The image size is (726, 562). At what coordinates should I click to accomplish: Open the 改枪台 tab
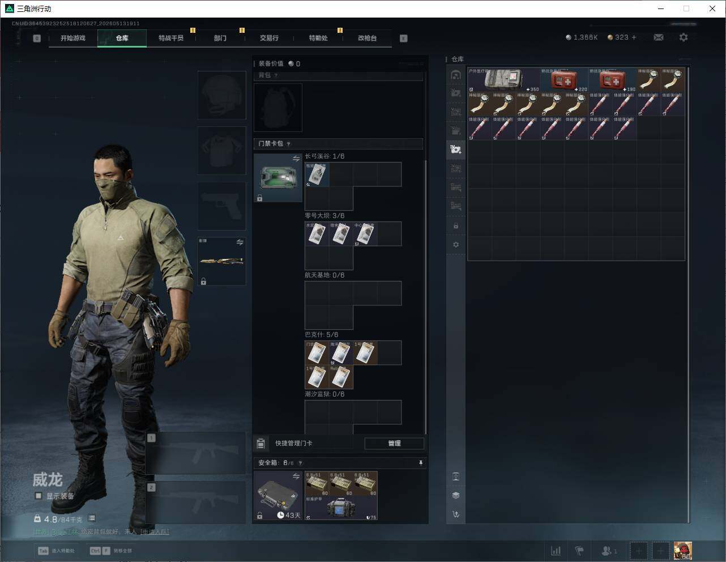tap(367, 38)
